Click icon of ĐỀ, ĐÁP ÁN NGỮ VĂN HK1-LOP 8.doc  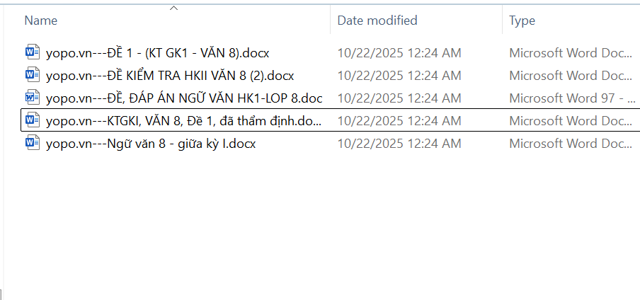33,98
